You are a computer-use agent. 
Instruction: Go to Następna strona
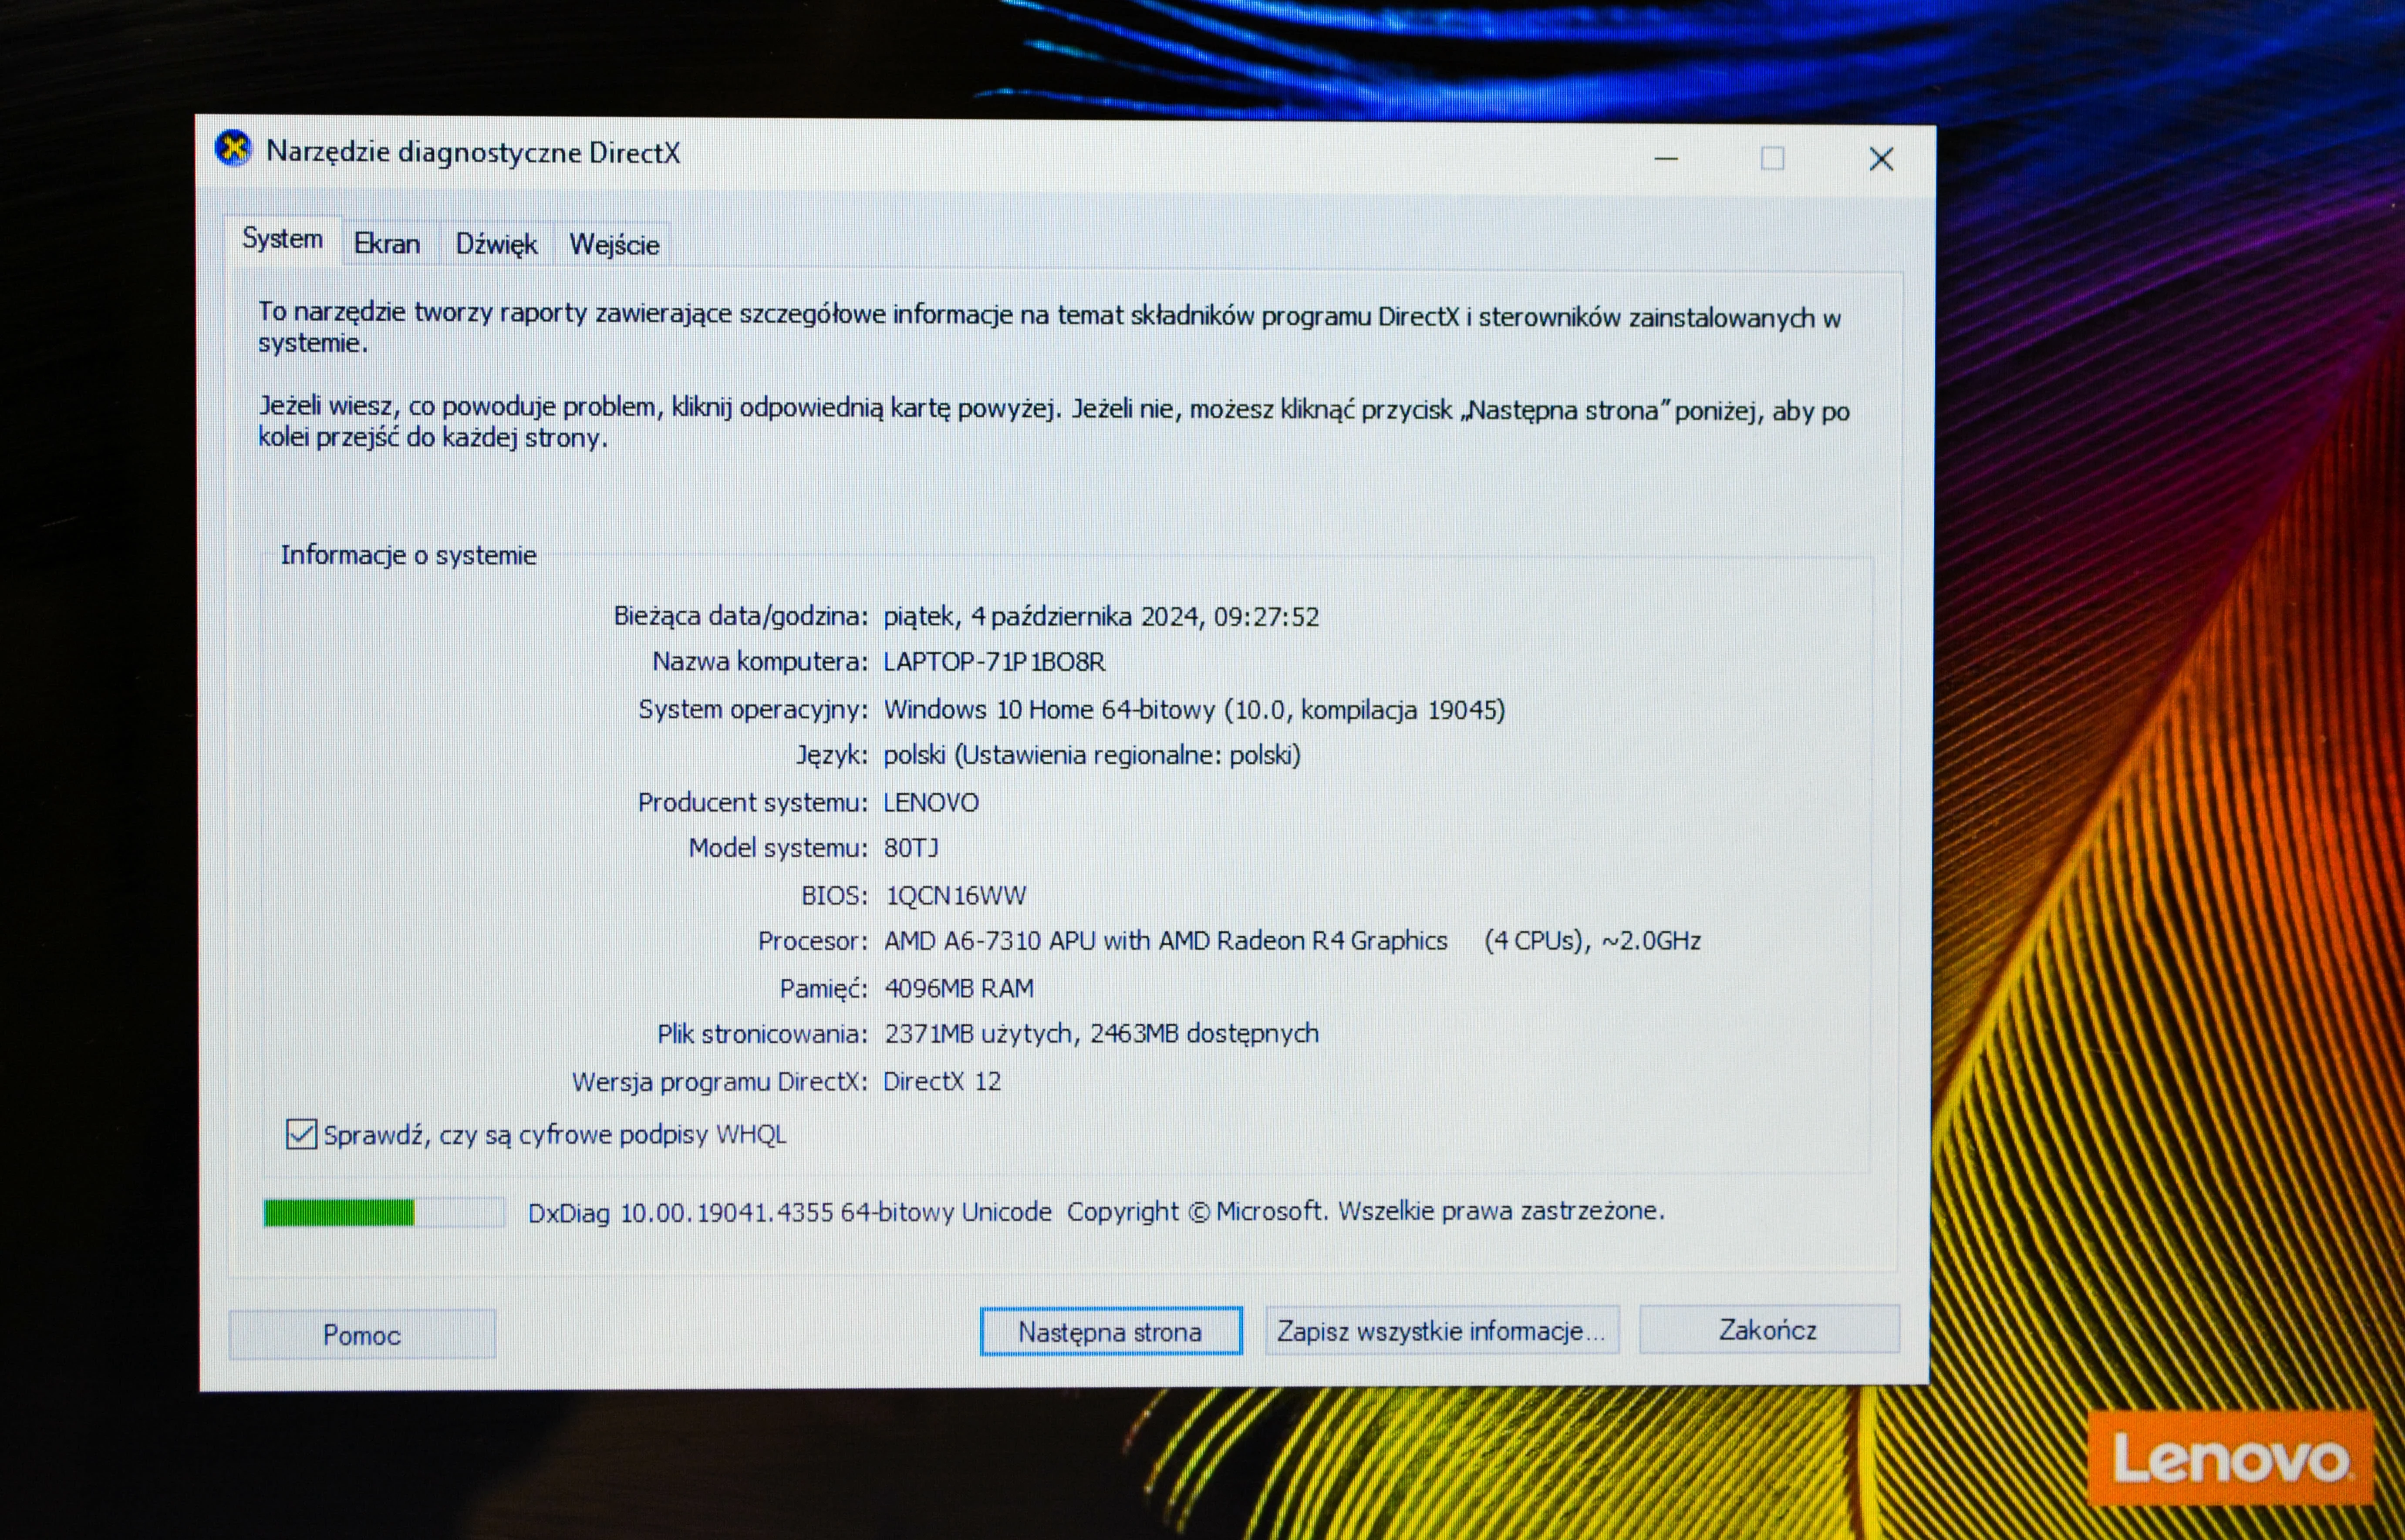point(1110,1332)
